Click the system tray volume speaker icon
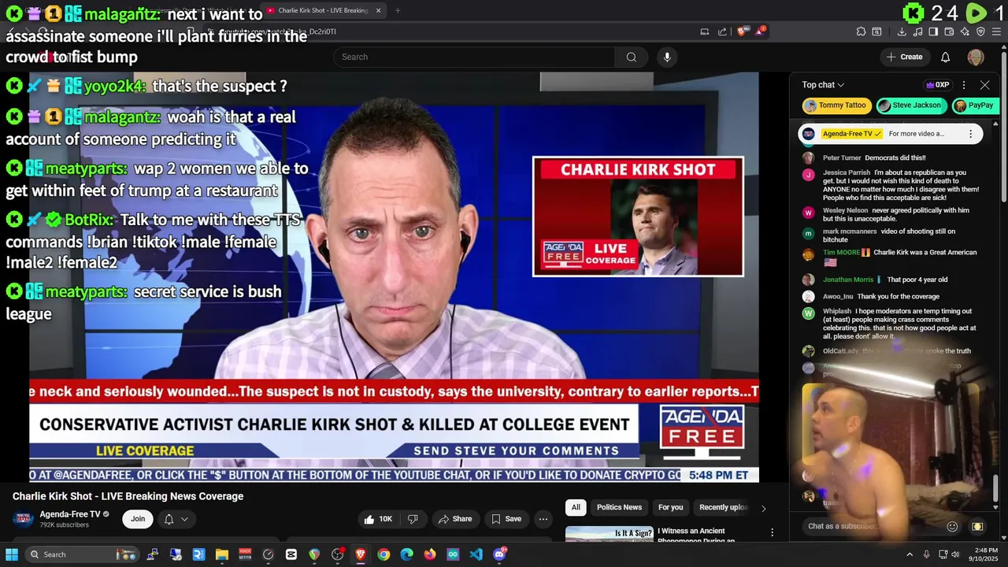1008x567 pixels. (955, 554)
